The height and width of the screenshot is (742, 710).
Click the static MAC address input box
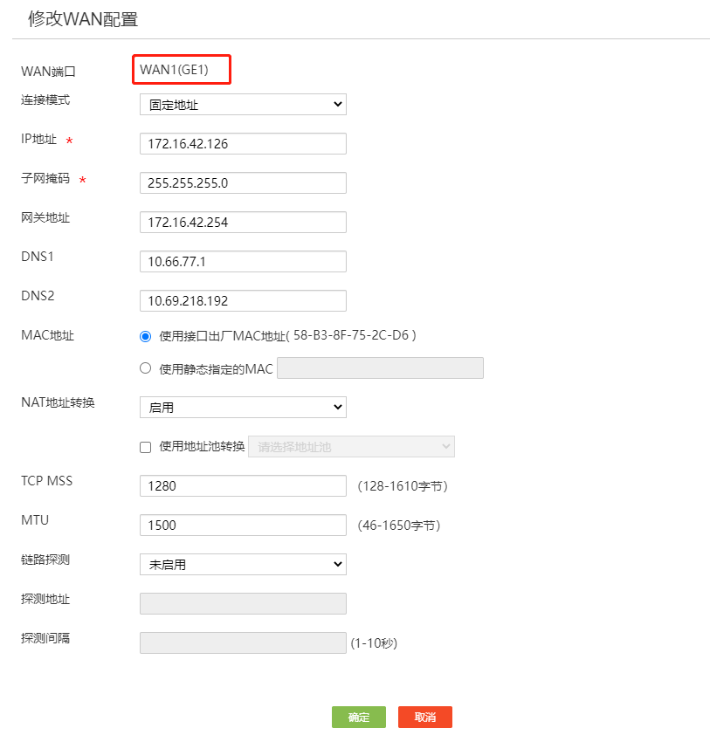point(380,368)
